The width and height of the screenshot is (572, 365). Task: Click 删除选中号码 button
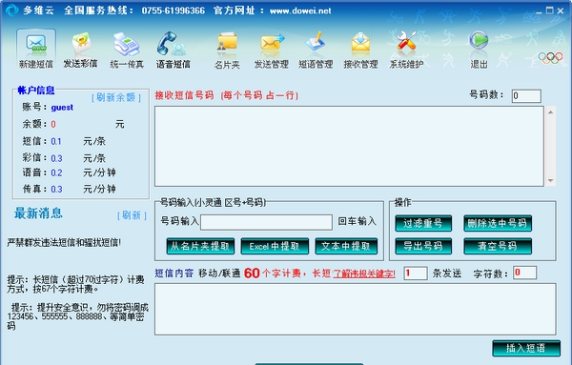pos(498,223)
